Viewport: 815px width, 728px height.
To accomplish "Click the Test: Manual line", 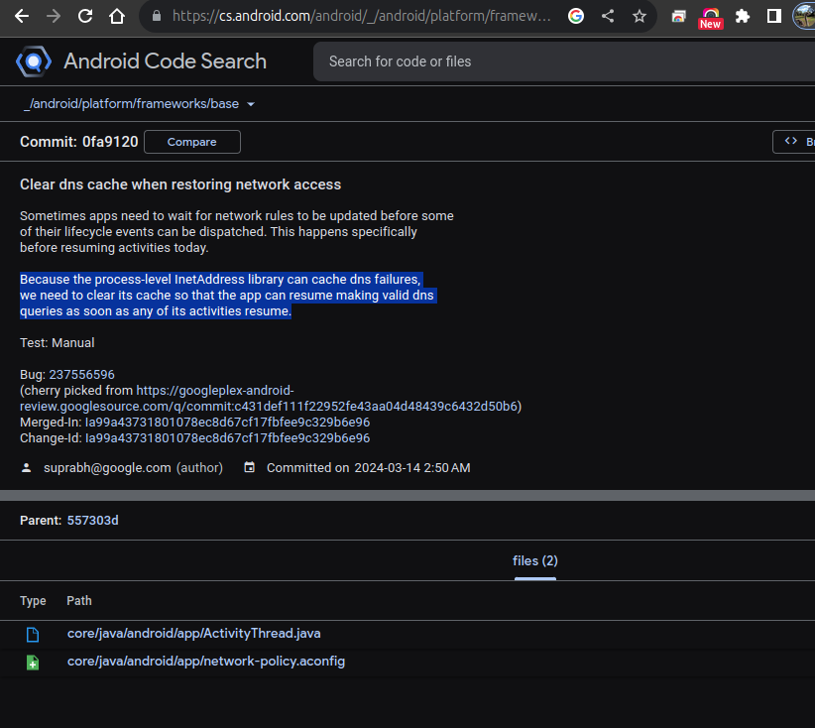I will point(58,343).
